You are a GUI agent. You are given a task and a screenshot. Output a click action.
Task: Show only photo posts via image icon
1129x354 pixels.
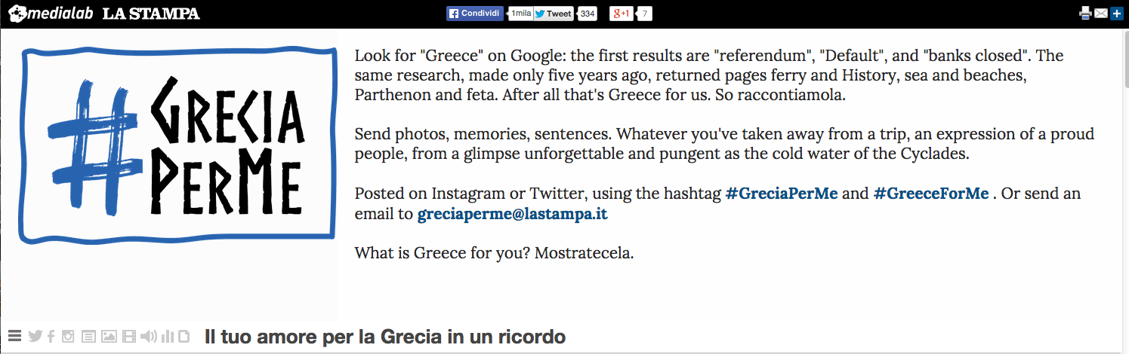pyautogui.click(x=109, y=337)
